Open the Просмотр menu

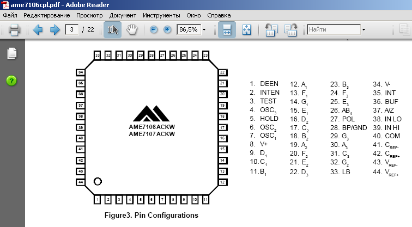point(89,15)
